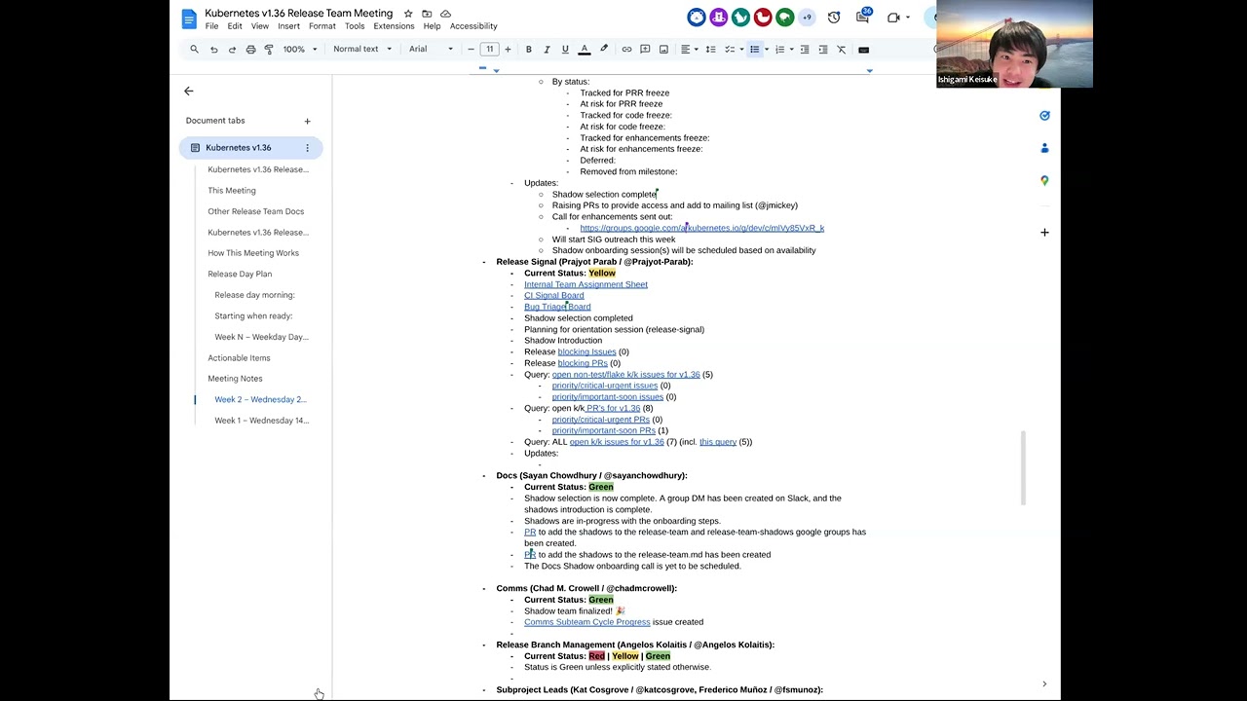This screenshot has width=1247, height=701.
Task: Start a Meet call camera icon
Action: [x=893, y=18]
